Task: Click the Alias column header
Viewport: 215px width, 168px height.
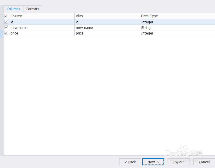Action: pyautogui.click(x=107, y=16)
